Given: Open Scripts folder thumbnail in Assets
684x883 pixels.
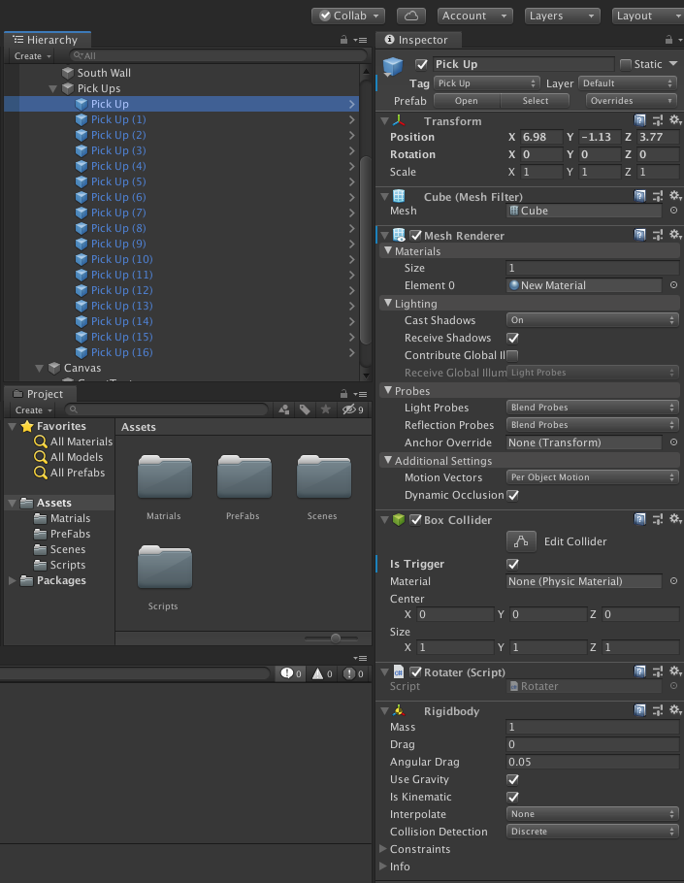Looking at the screenshot, I should tap(164, 569).
